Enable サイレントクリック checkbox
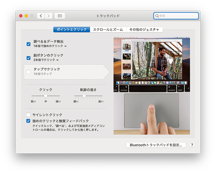 click(29, 115)
